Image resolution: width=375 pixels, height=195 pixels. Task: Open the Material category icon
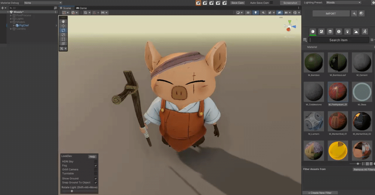[313, 31]
